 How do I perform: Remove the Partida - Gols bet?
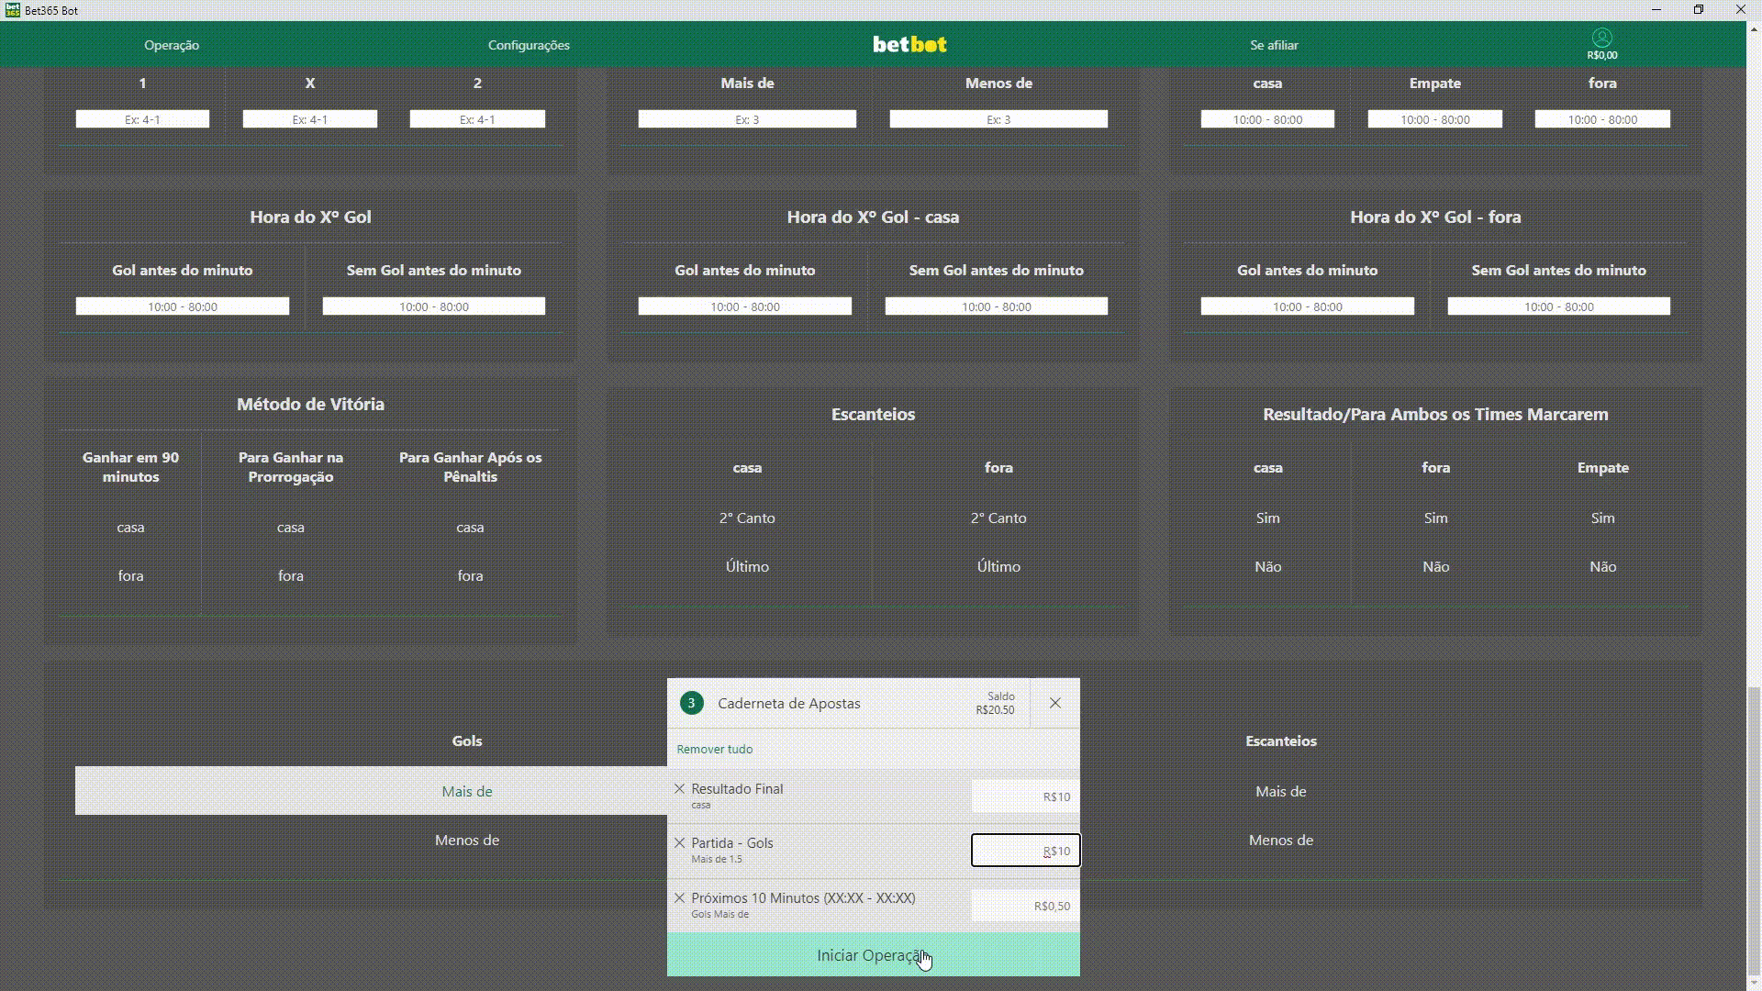click(x=679, y=843)
